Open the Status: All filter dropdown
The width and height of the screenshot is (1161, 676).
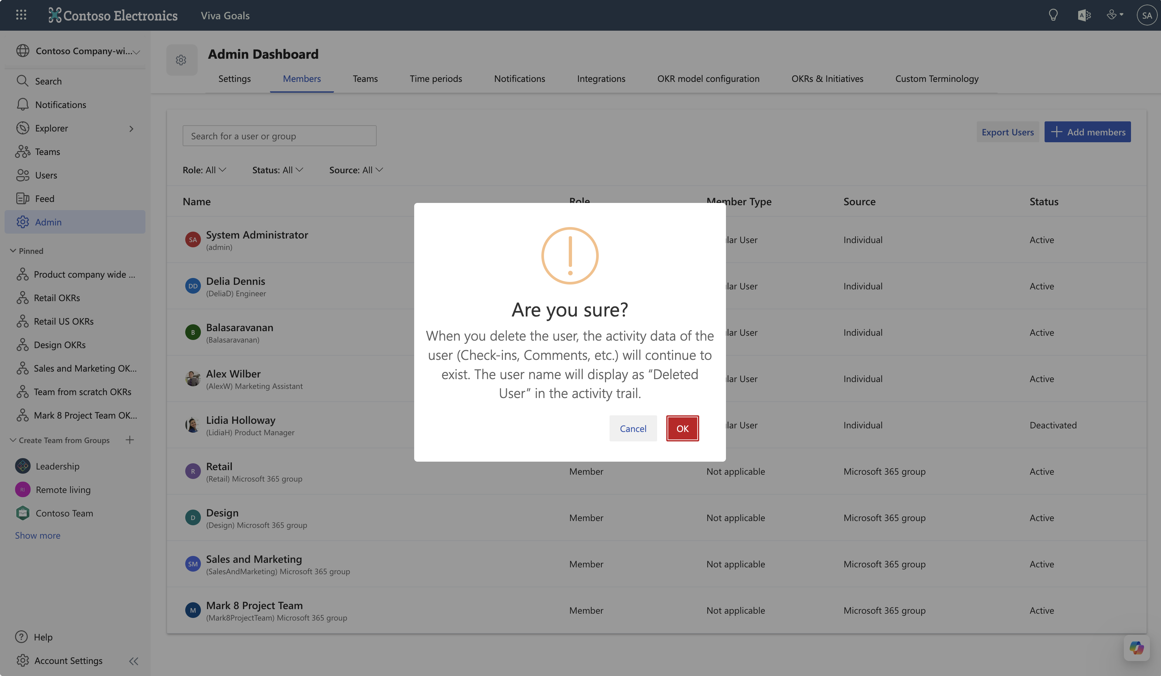coord(277,170)
